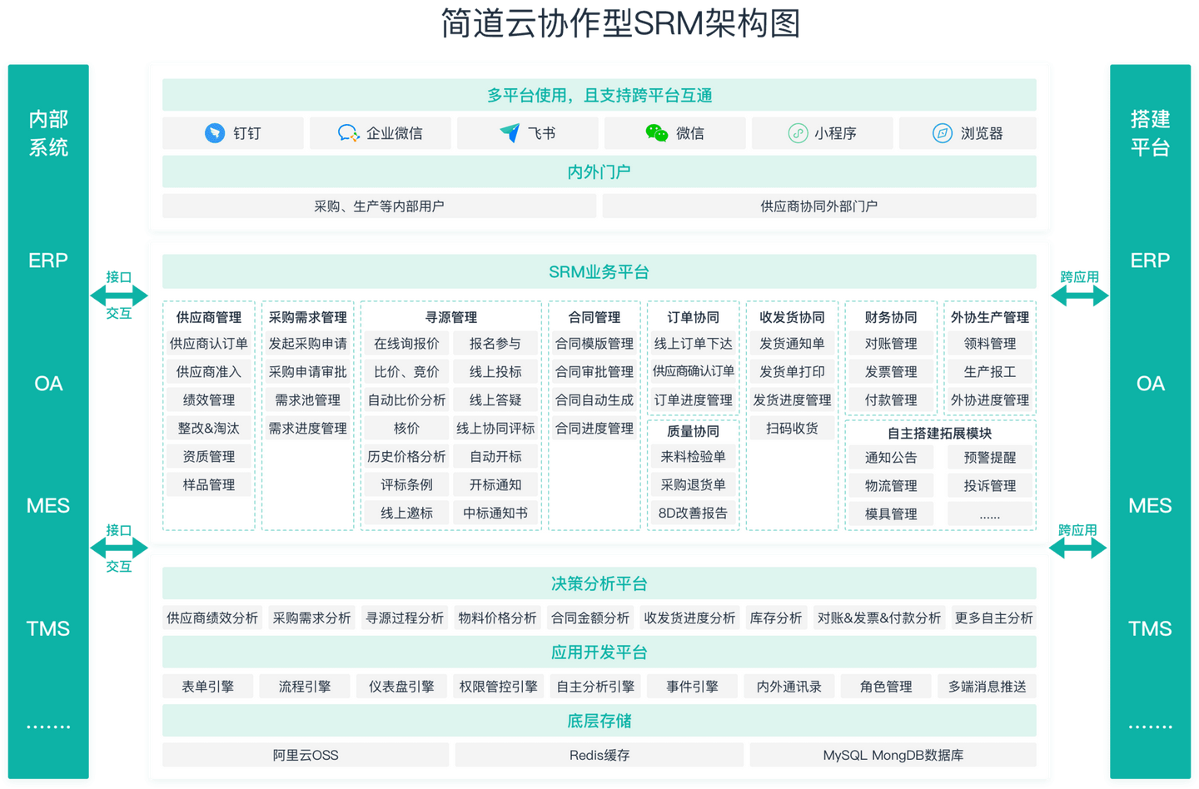
Task: Click 模具管理 item
Action: coord(891,514)
